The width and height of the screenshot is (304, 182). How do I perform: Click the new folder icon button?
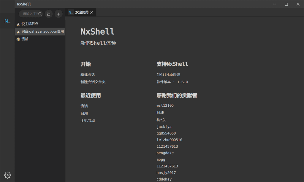(x=48, y=14)
